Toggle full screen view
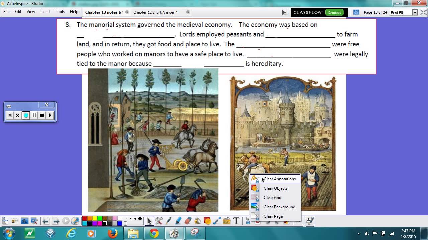This screenshot has width=428, height=240. pos(423,12)
